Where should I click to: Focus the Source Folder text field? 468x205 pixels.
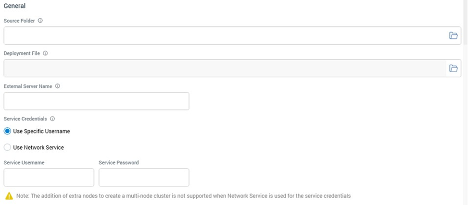pyautogui.click(x=224, y=36)
